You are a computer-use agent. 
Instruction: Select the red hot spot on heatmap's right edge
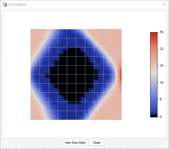120,75
